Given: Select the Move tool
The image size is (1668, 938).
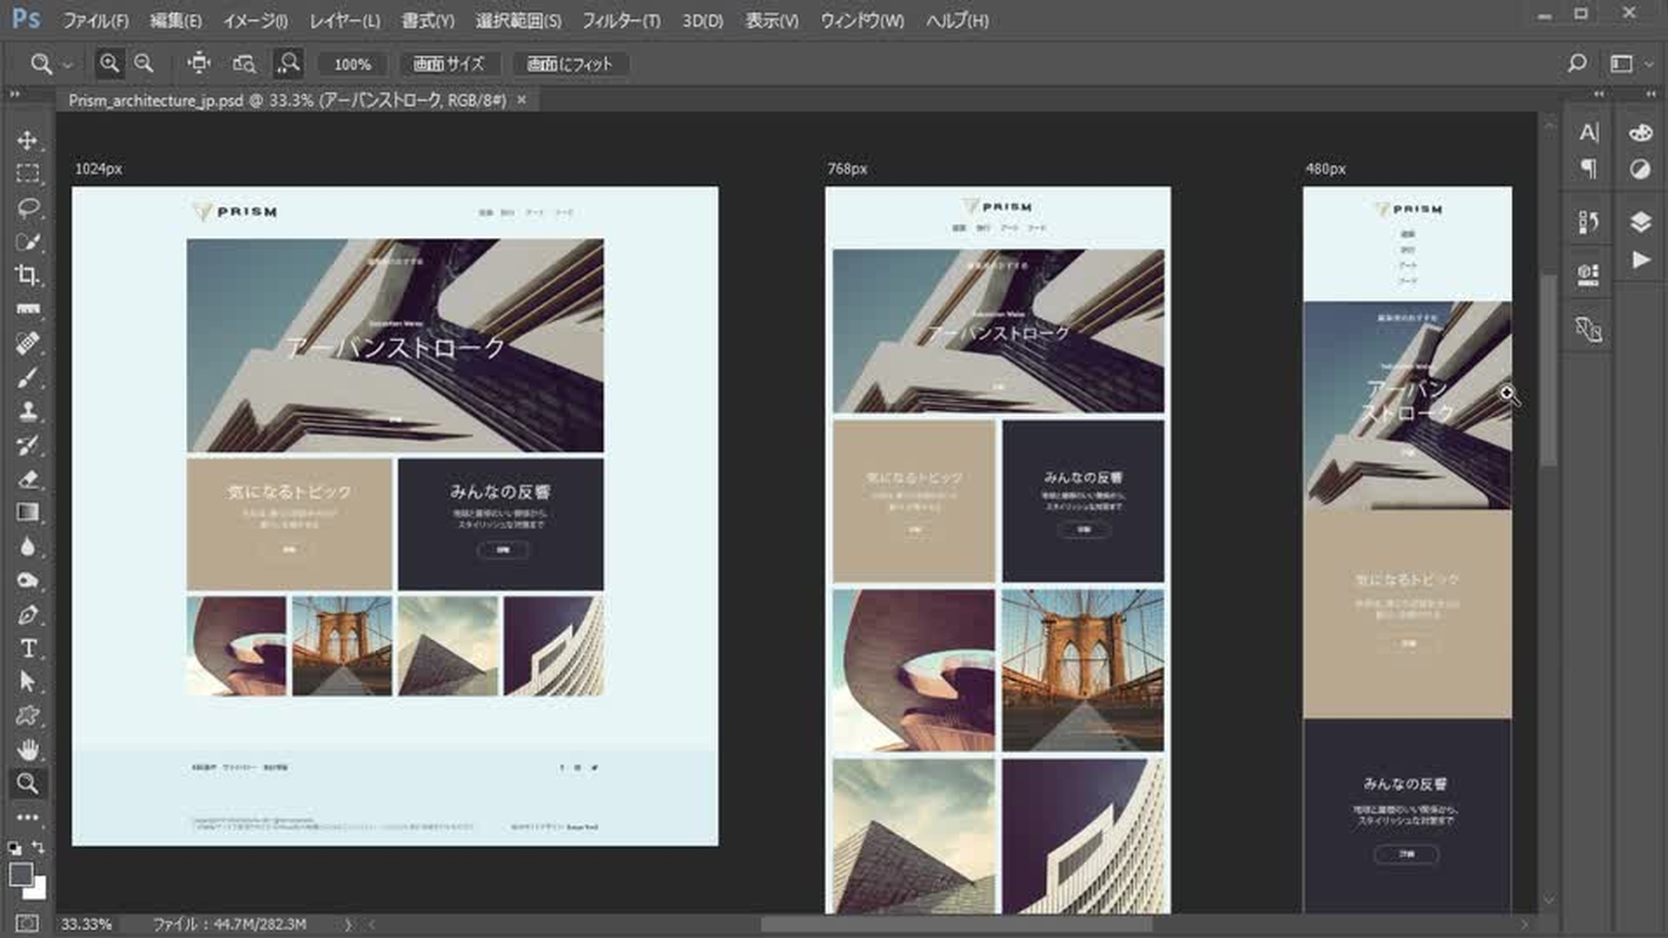Looking at the screenshot, I should click(27, 140).
